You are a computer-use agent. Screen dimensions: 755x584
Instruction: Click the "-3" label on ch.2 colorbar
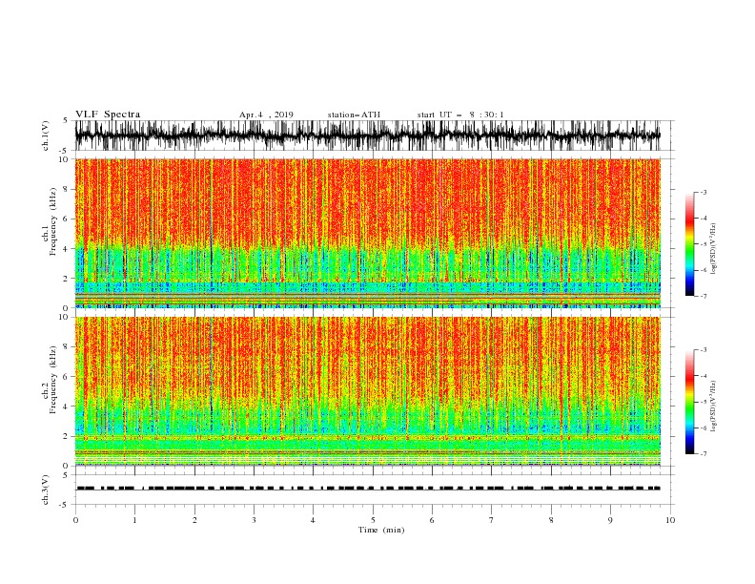pyautogui.click(x=704, y=350)
